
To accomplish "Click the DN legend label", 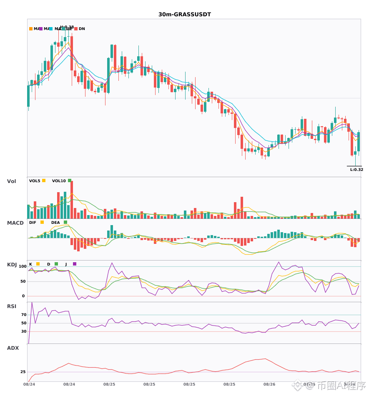I will tap(82, 29).
